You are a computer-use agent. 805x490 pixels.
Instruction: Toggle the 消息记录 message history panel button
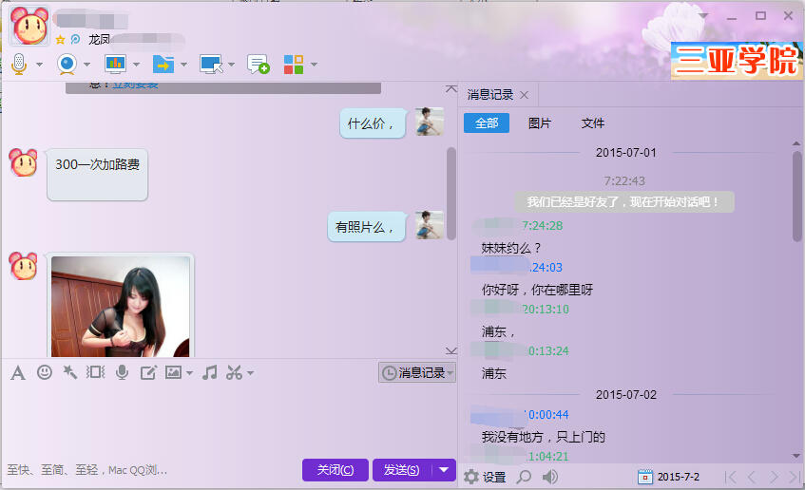[x=417, y=373]
